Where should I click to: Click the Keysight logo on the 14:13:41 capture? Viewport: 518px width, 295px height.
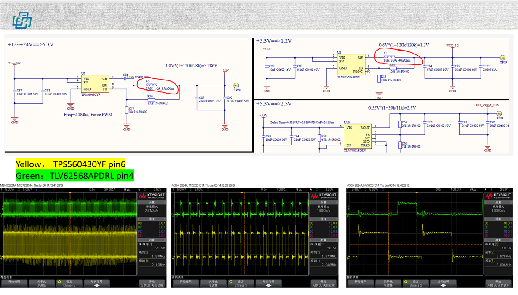coord(152,196)
